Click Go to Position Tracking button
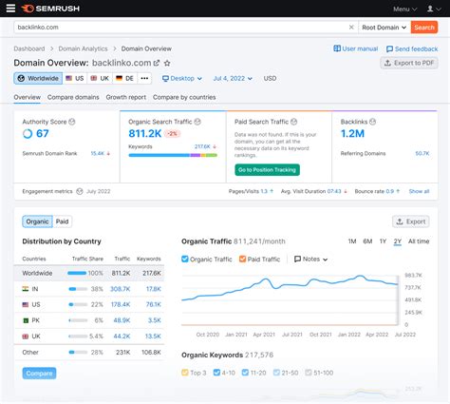 [x=267, y=170]
